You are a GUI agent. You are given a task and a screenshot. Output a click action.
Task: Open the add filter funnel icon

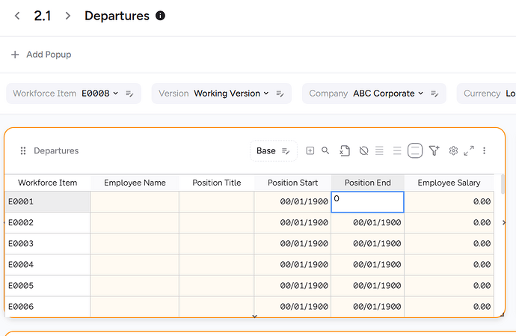tap(434, 151)
